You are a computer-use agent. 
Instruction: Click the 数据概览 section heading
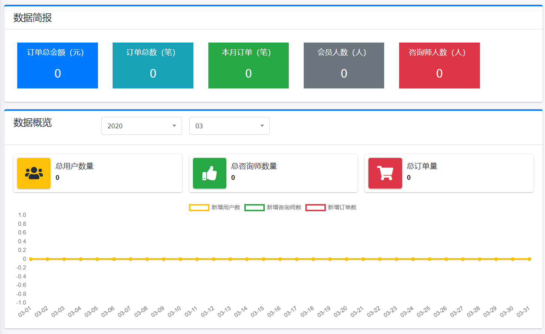33,122
